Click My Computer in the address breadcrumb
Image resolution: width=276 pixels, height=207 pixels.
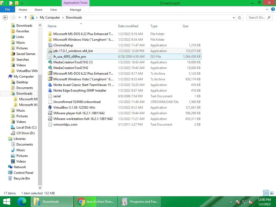50,18
